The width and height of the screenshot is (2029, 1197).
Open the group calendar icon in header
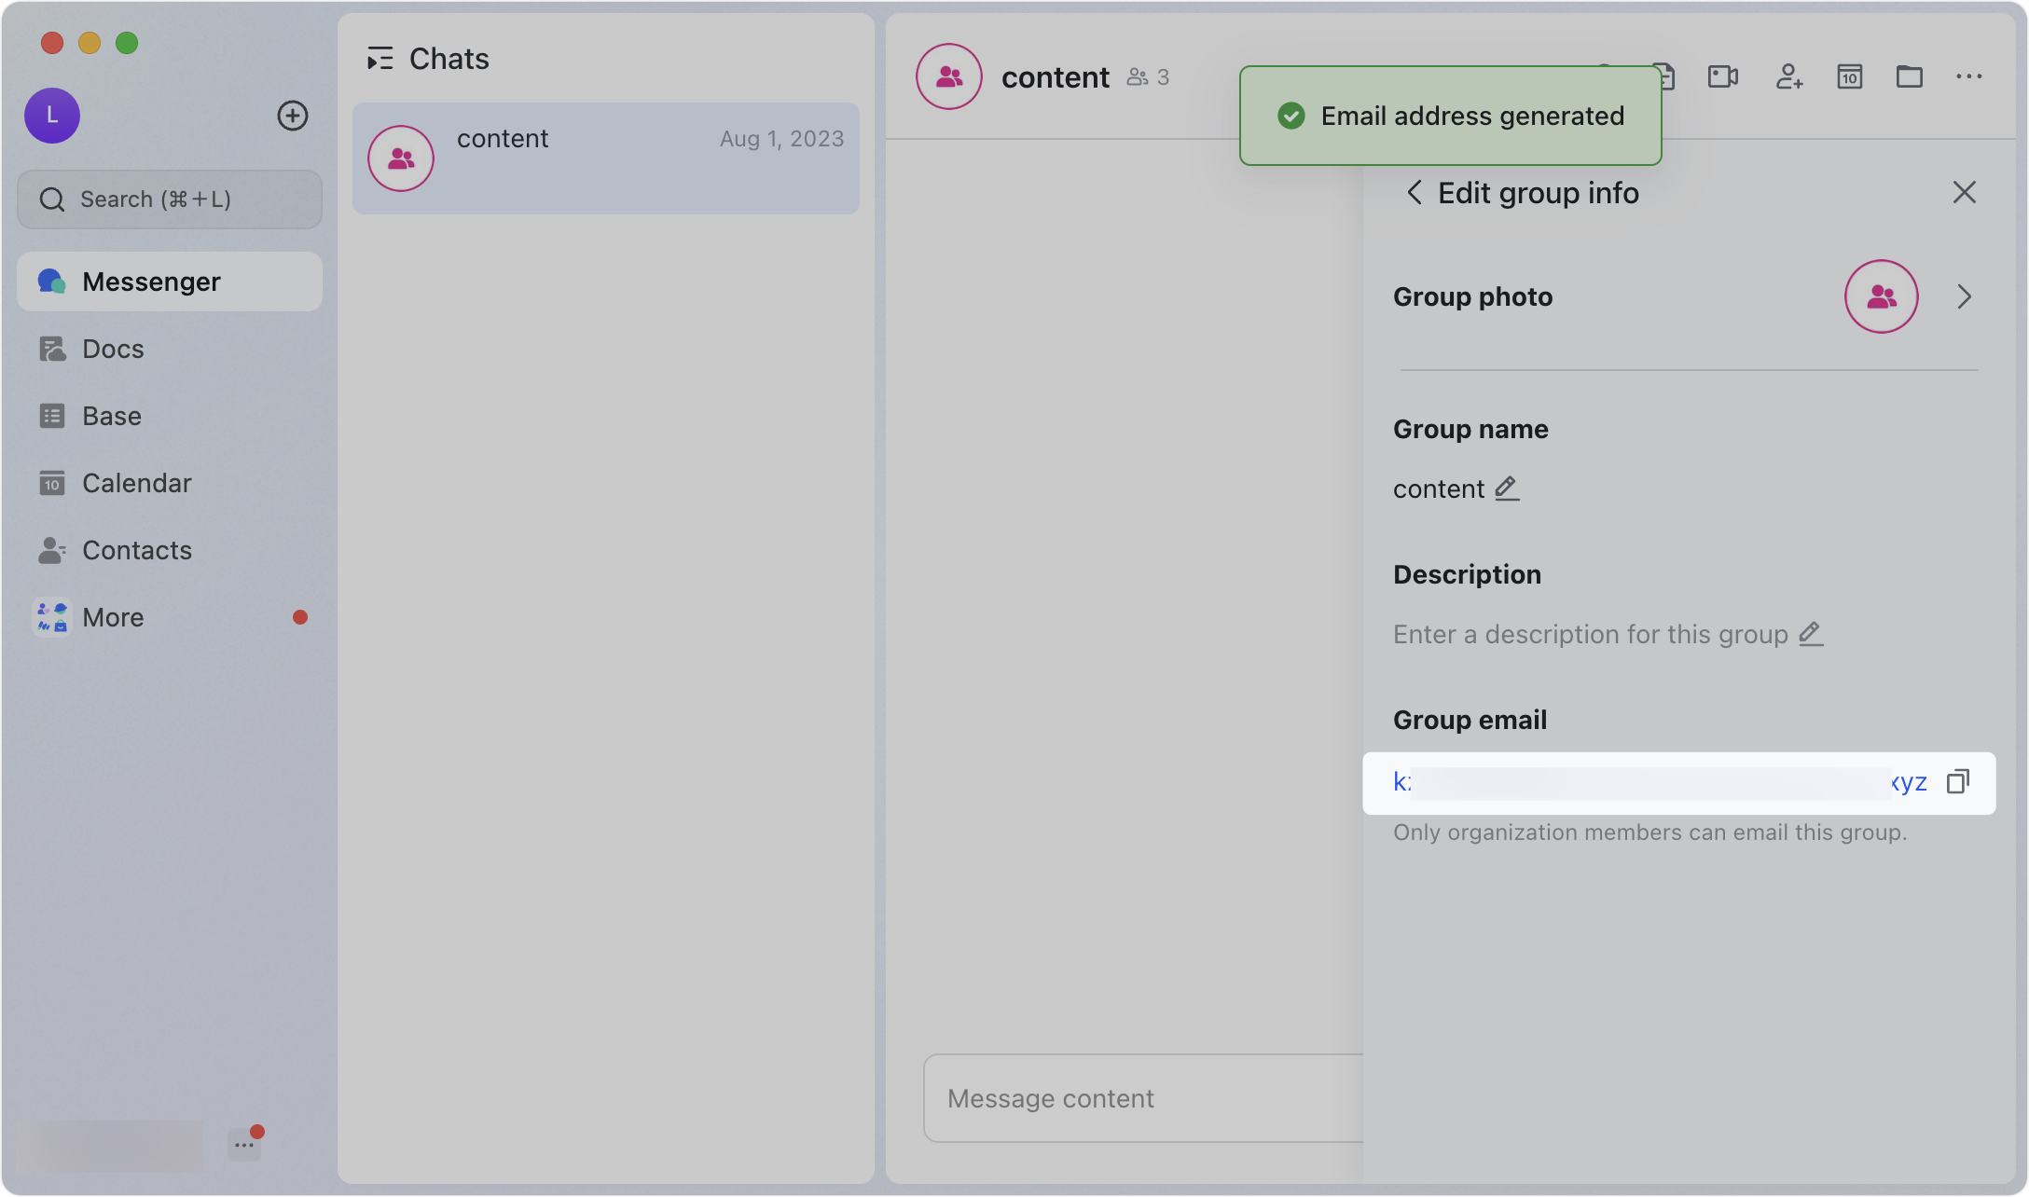click(x=1850, y=76)
